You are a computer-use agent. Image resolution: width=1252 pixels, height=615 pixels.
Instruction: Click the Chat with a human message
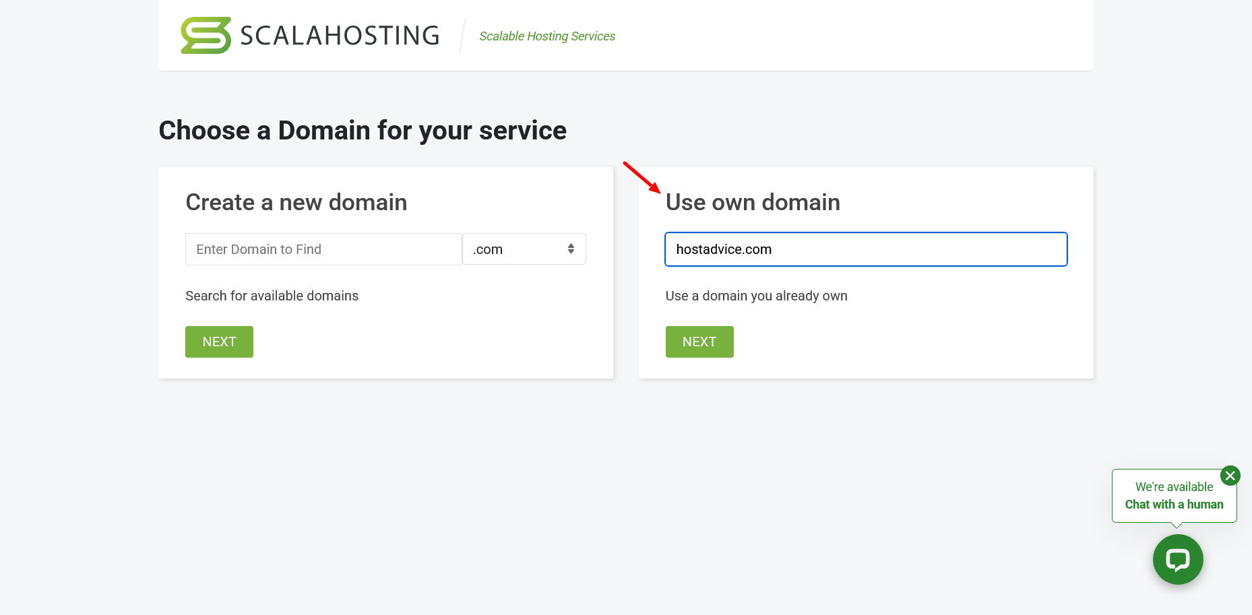pyautogui.click(x=1174, y=505)
